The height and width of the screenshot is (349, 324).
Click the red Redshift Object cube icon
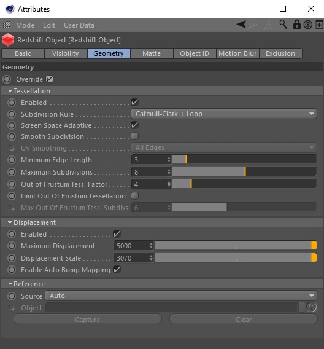click(x=8, y=40)
